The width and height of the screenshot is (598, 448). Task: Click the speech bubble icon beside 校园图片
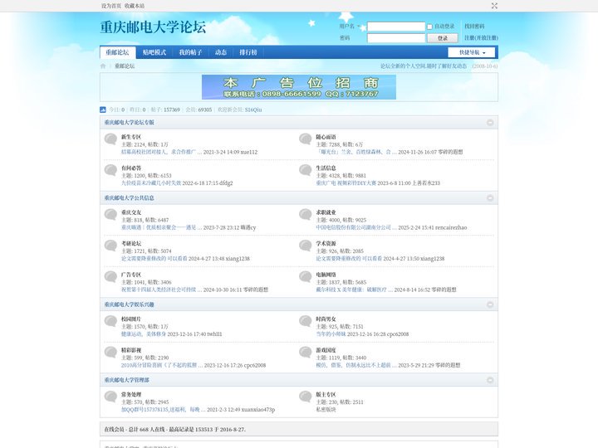[x=110, y=321]
